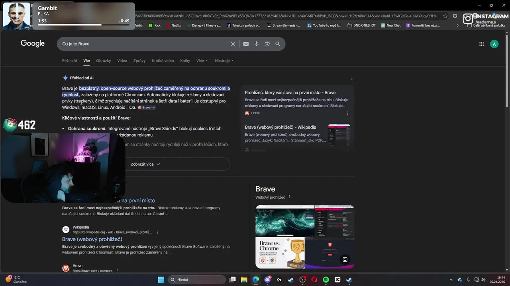Viewport: 510px width, 286px height.
Task: Search by image with Google Lens icon
Action: pos(267,44)
